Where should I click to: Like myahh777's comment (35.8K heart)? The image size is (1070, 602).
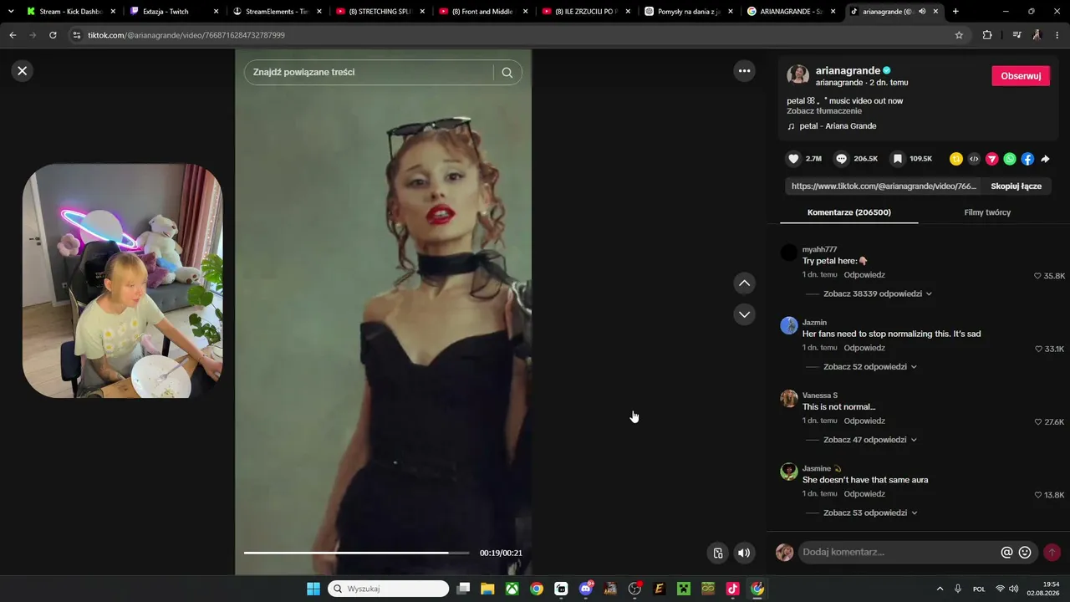click(1038, 276)
